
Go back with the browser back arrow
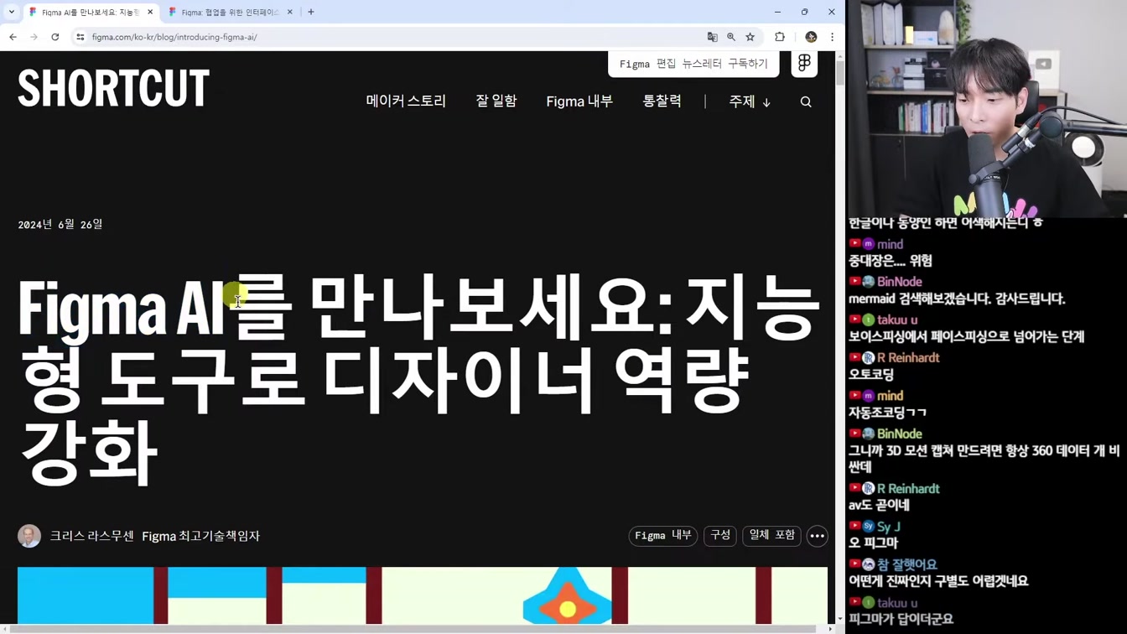click(x=13, y=37)
